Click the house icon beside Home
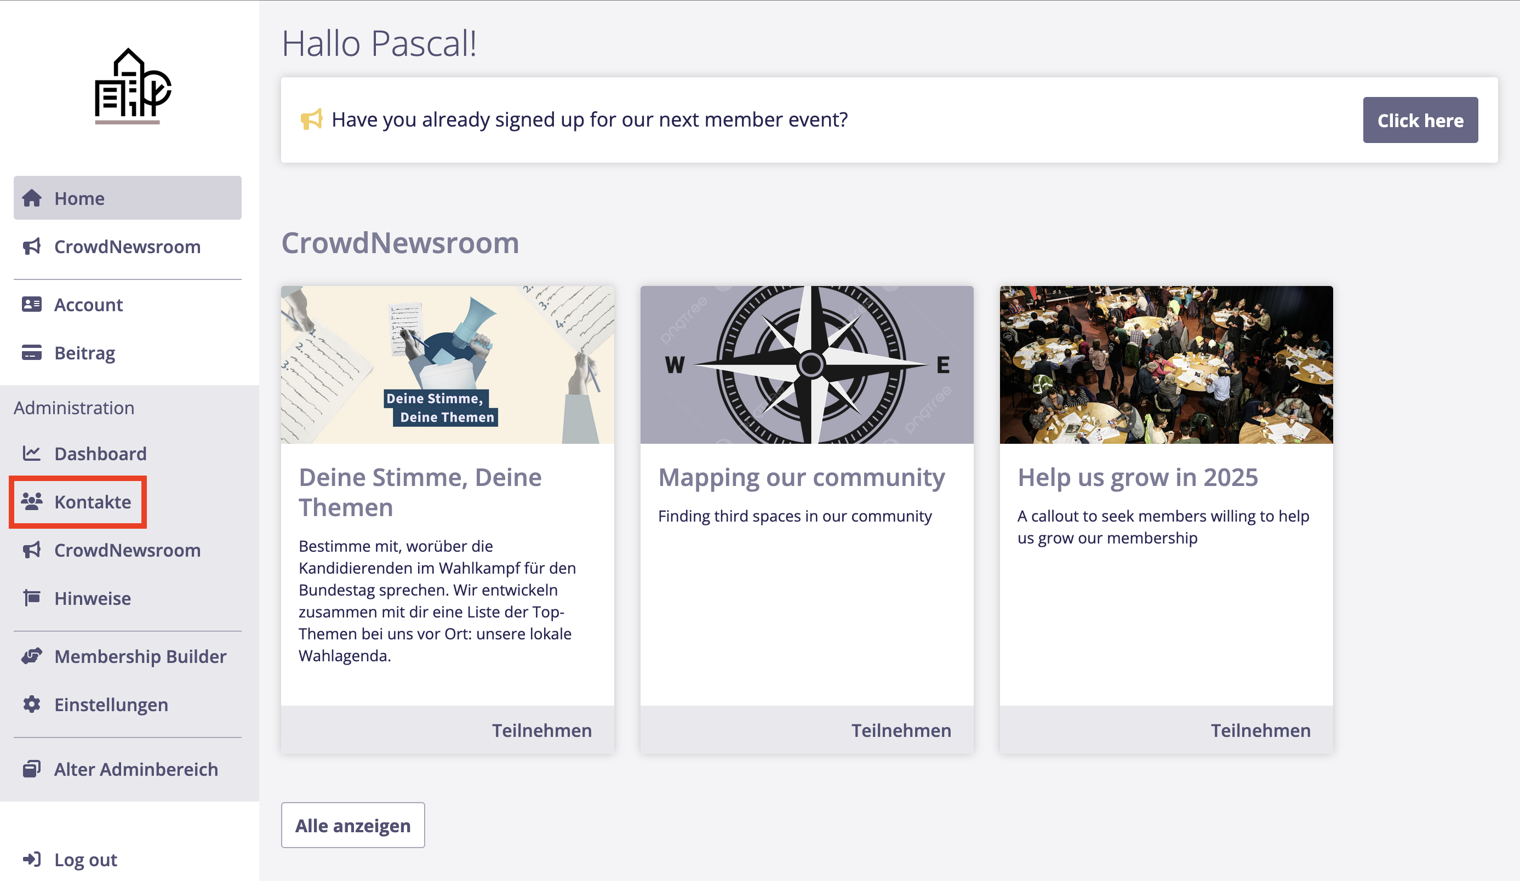 (32, 198)
